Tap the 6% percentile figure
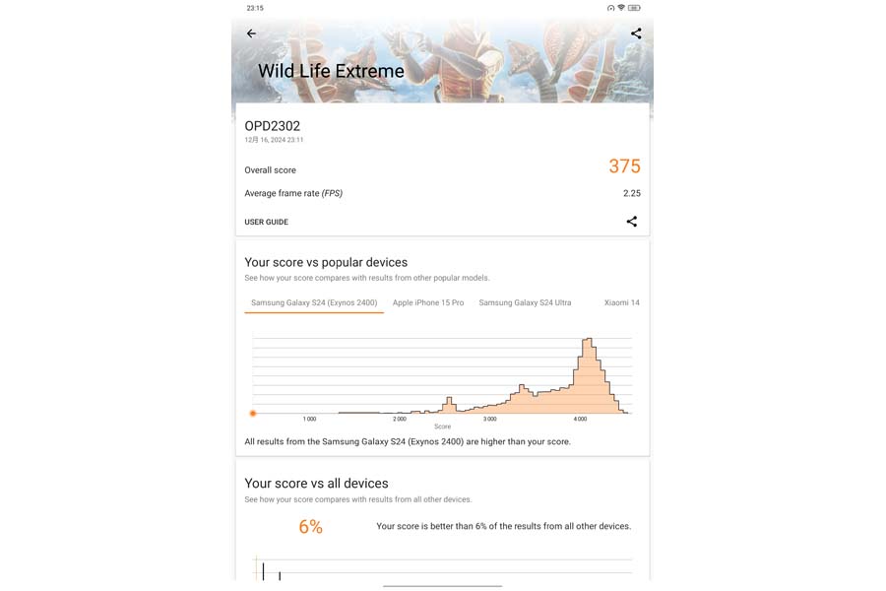The height and width of the screenshot is (591, 886). (x=311, y=527)
